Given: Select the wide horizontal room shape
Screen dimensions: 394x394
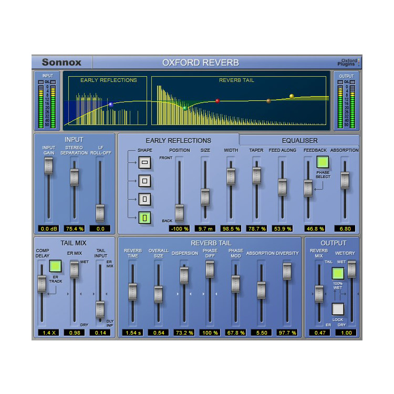Looking at the screenshot, I should click(x=145, y=162).
